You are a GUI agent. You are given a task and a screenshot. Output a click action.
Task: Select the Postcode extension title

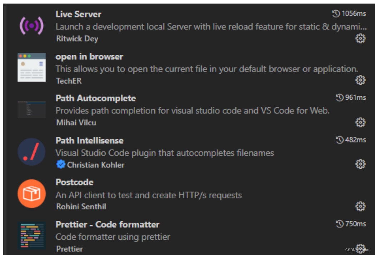pyautogui.click(x=74, y=182)
